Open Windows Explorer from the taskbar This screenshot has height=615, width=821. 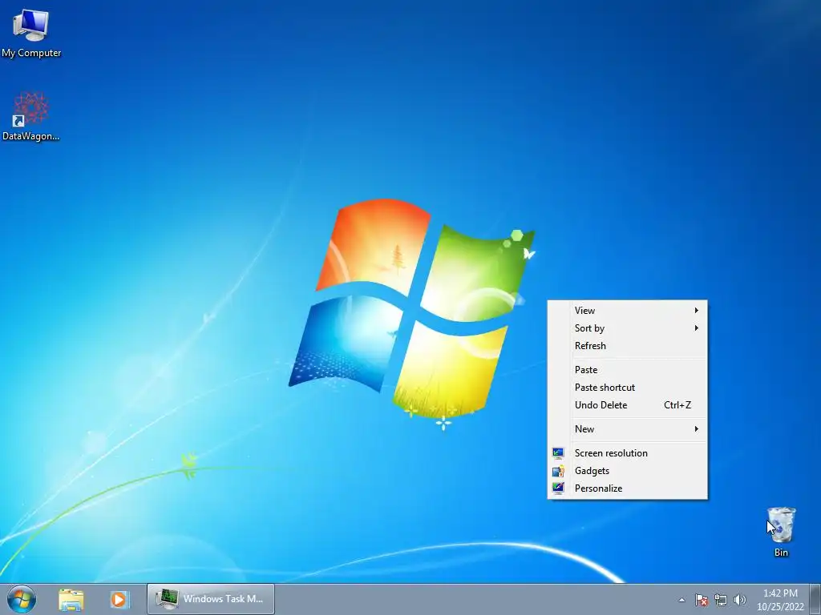[x=71, y=599]
